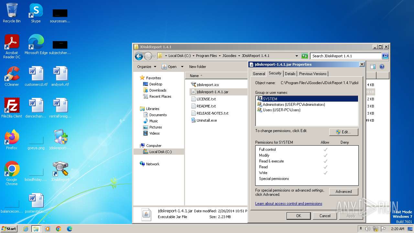The height and width of the screenshot is (233, 414).
Task: Click Edit permissions button
Action: 343,132
